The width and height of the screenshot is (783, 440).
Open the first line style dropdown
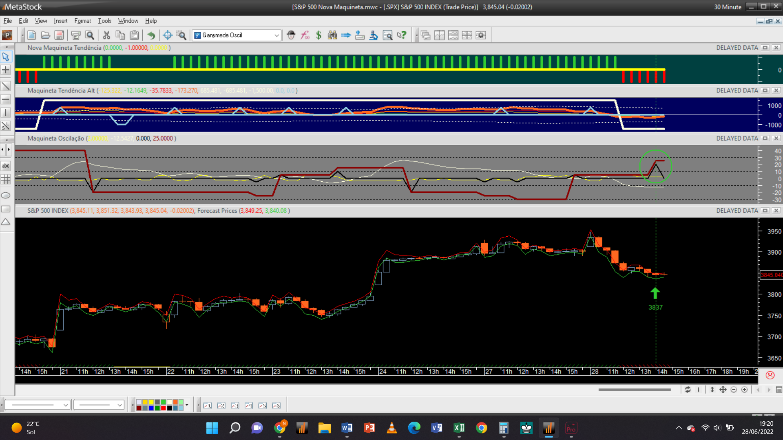(65, 405)
